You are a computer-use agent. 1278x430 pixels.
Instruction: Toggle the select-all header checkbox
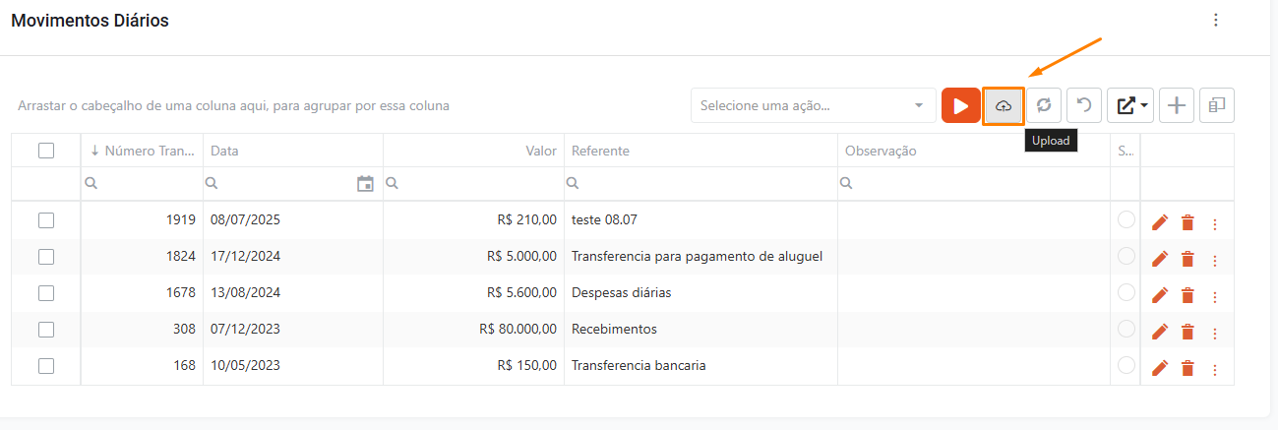click(x=46, y=151)
